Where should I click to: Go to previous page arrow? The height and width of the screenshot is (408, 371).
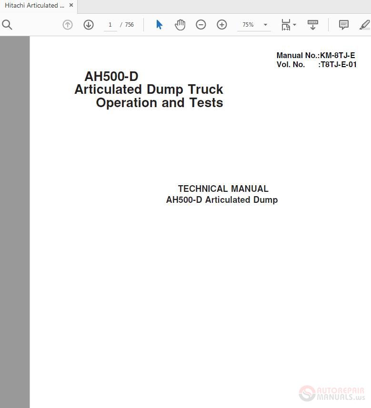coord(68,25)
